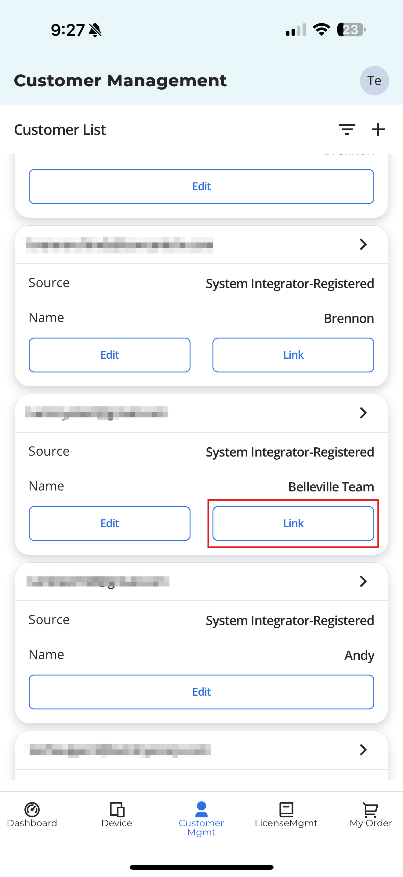Open the customer list filter icon

pyautogui.click(x=347, y=129)
